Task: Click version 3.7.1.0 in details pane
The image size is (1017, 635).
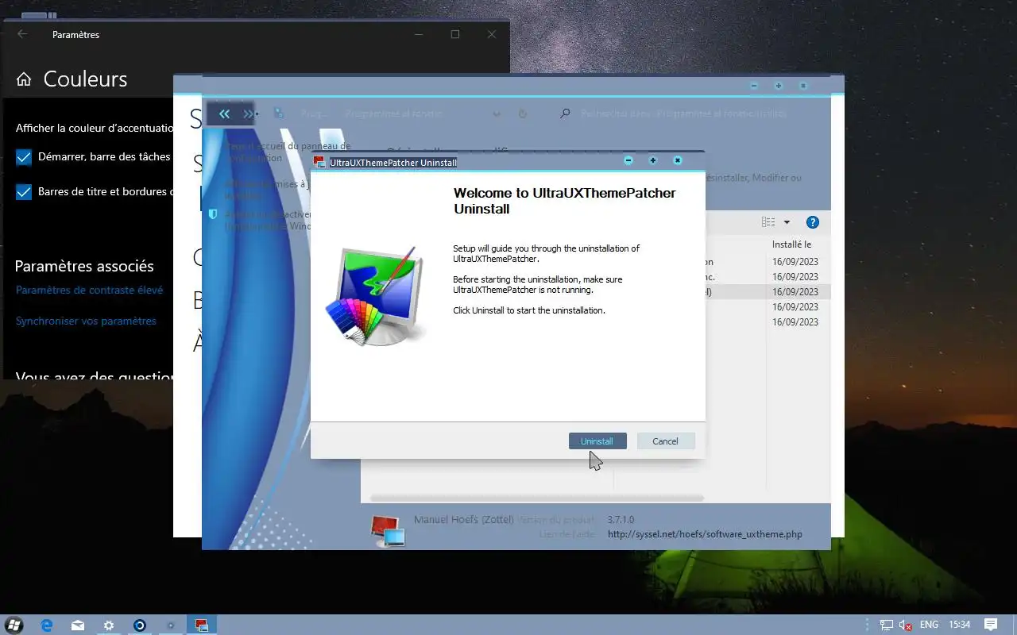Action: pos(621,519)
